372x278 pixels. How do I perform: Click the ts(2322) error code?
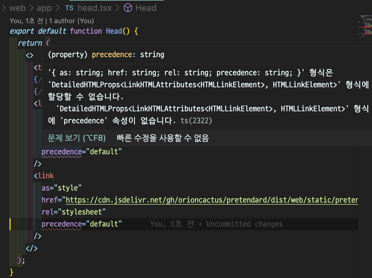point(196,121)
